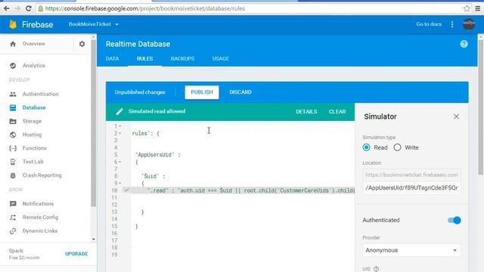Click the sidebar scroll down arrow
Viewport: 484px width, 272px height.
tap(94, 240)
